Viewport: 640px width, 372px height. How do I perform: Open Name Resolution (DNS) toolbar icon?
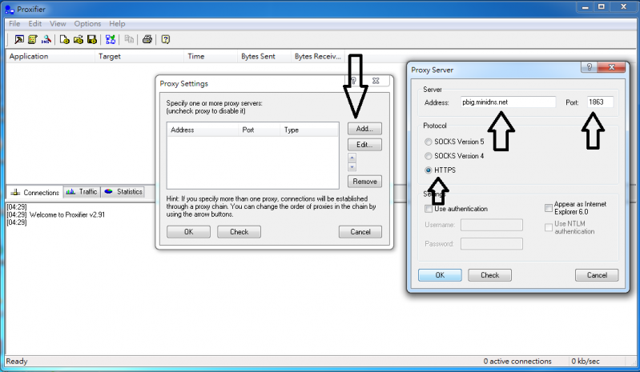tap(46, 39)
